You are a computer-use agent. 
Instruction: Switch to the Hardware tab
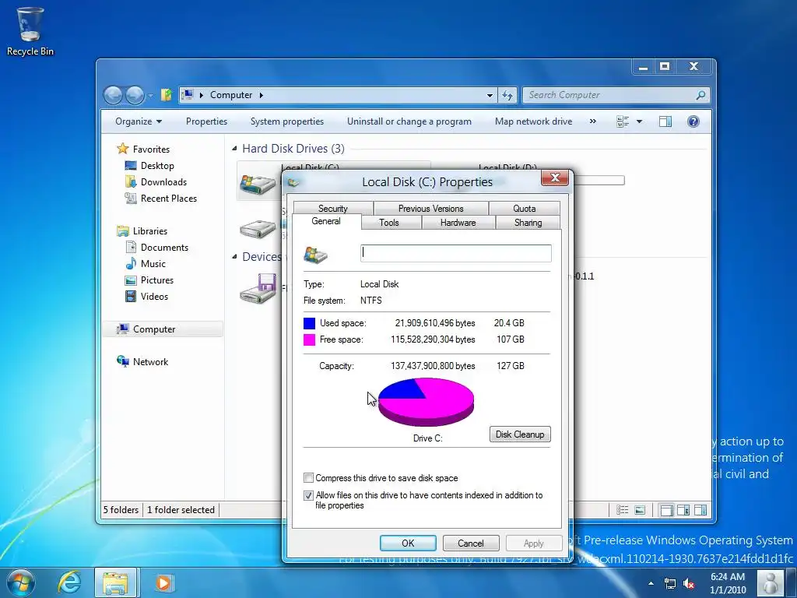click(458, 222)
